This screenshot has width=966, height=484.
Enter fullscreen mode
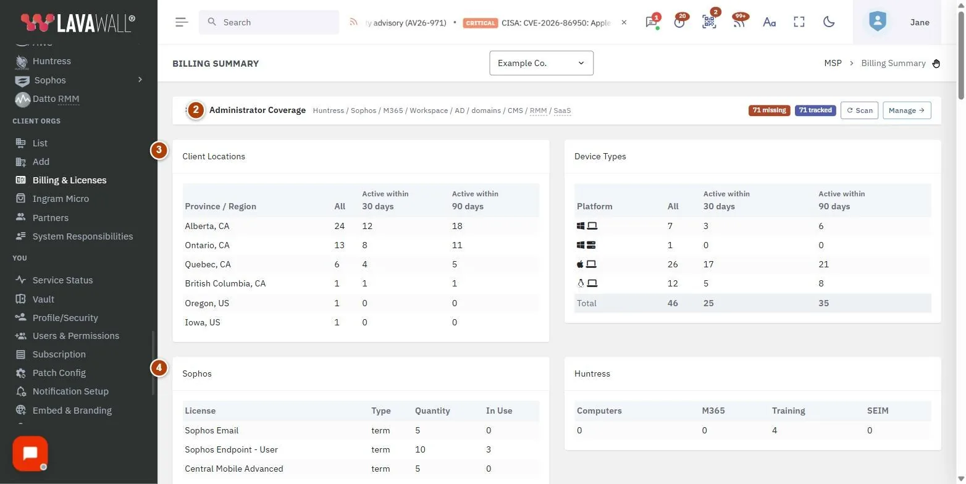tap(799, 22)
